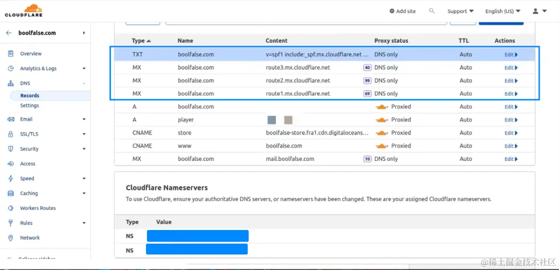Click the priority 40 badge for route3
Image resolution: width=559 pixels, height=270 pixels.
tap(367, 68)
